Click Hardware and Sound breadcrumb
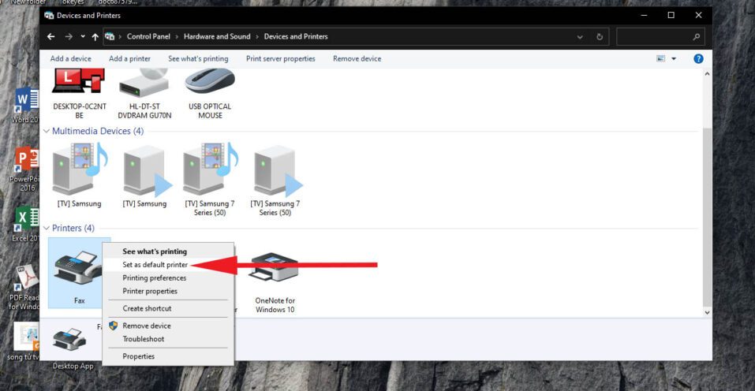Screen dimensions: 755x391 coord(217,36)
